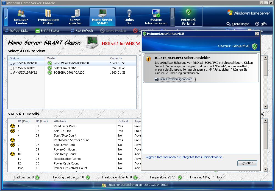Click the critical icon beside Read Error Rate
The image size is (275, 191).
coord(13,126)
